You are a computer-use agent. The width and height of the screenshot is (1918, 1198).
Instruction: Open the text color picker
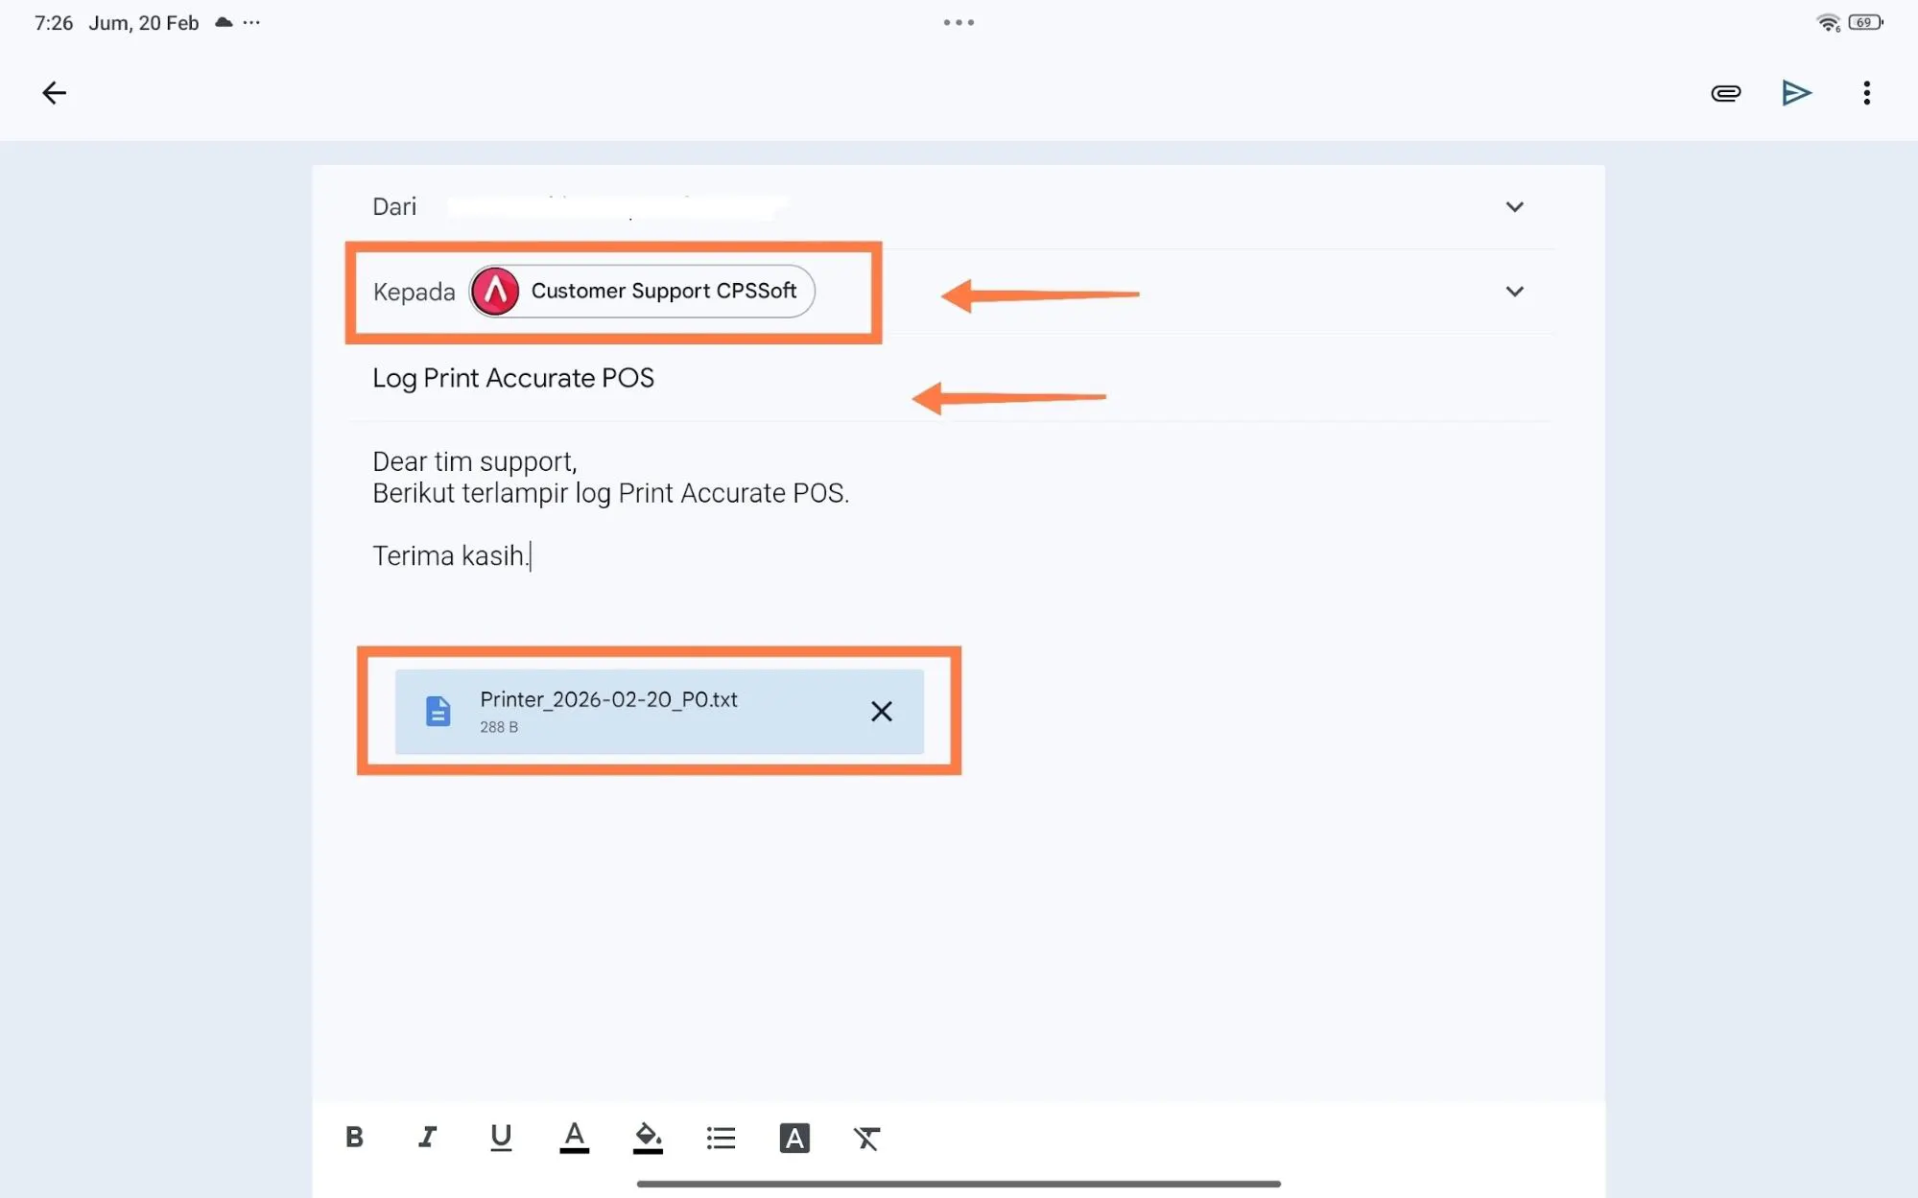[x=574, y=1138]
